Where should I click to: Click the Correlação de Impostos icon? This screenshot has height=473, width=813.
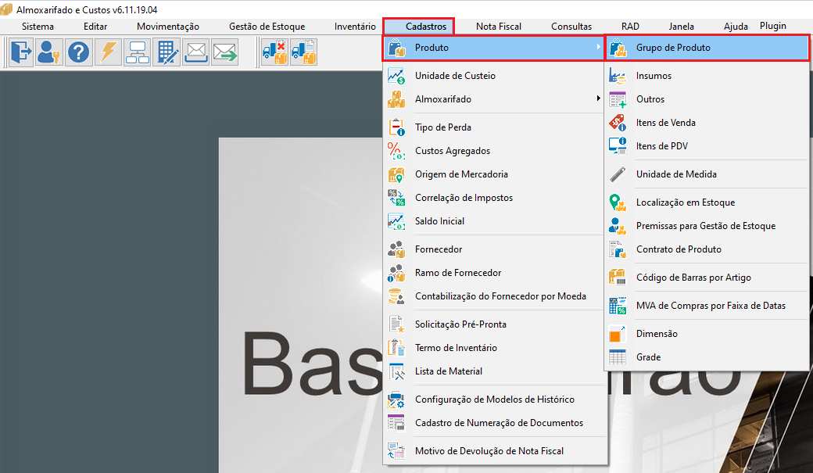tap(396, 198)
